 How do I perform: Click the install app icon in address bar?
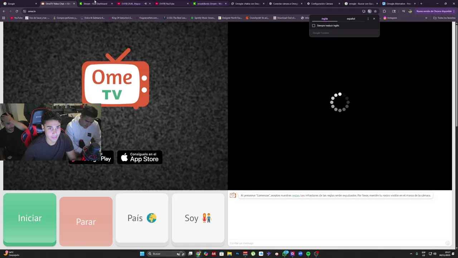(364, 11)
